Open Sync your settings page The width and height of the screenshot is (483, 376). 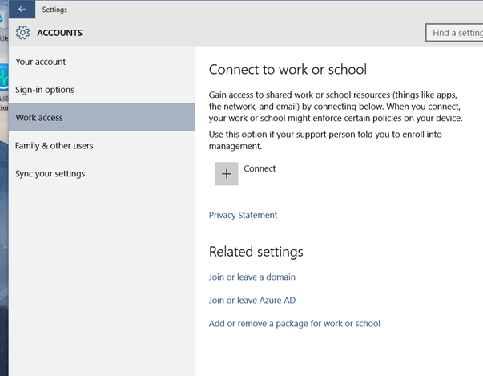[50, 174]
